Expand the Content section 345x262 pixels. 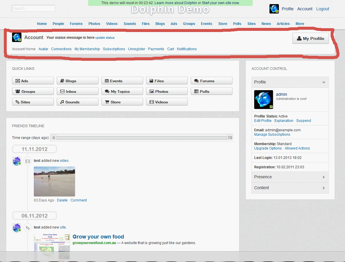290,188
